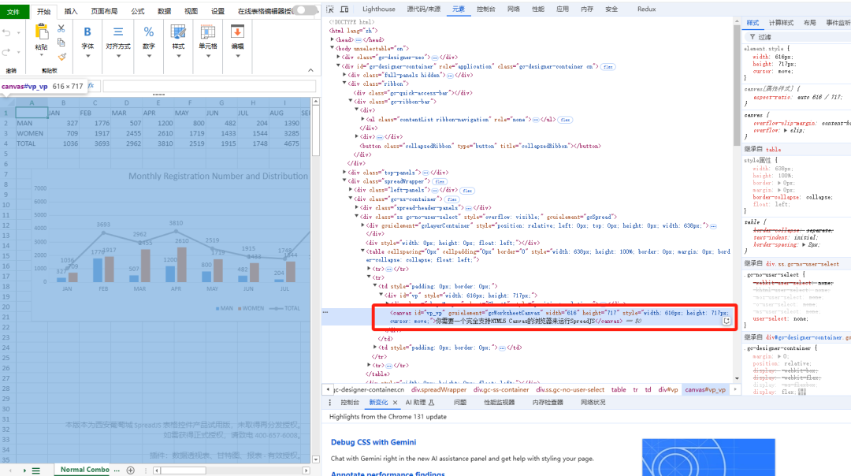Image resolution: width=851 pixels, height=476 pixels.
Task: Open the 控制台 console tab in top bar
Action: (485, 9)
